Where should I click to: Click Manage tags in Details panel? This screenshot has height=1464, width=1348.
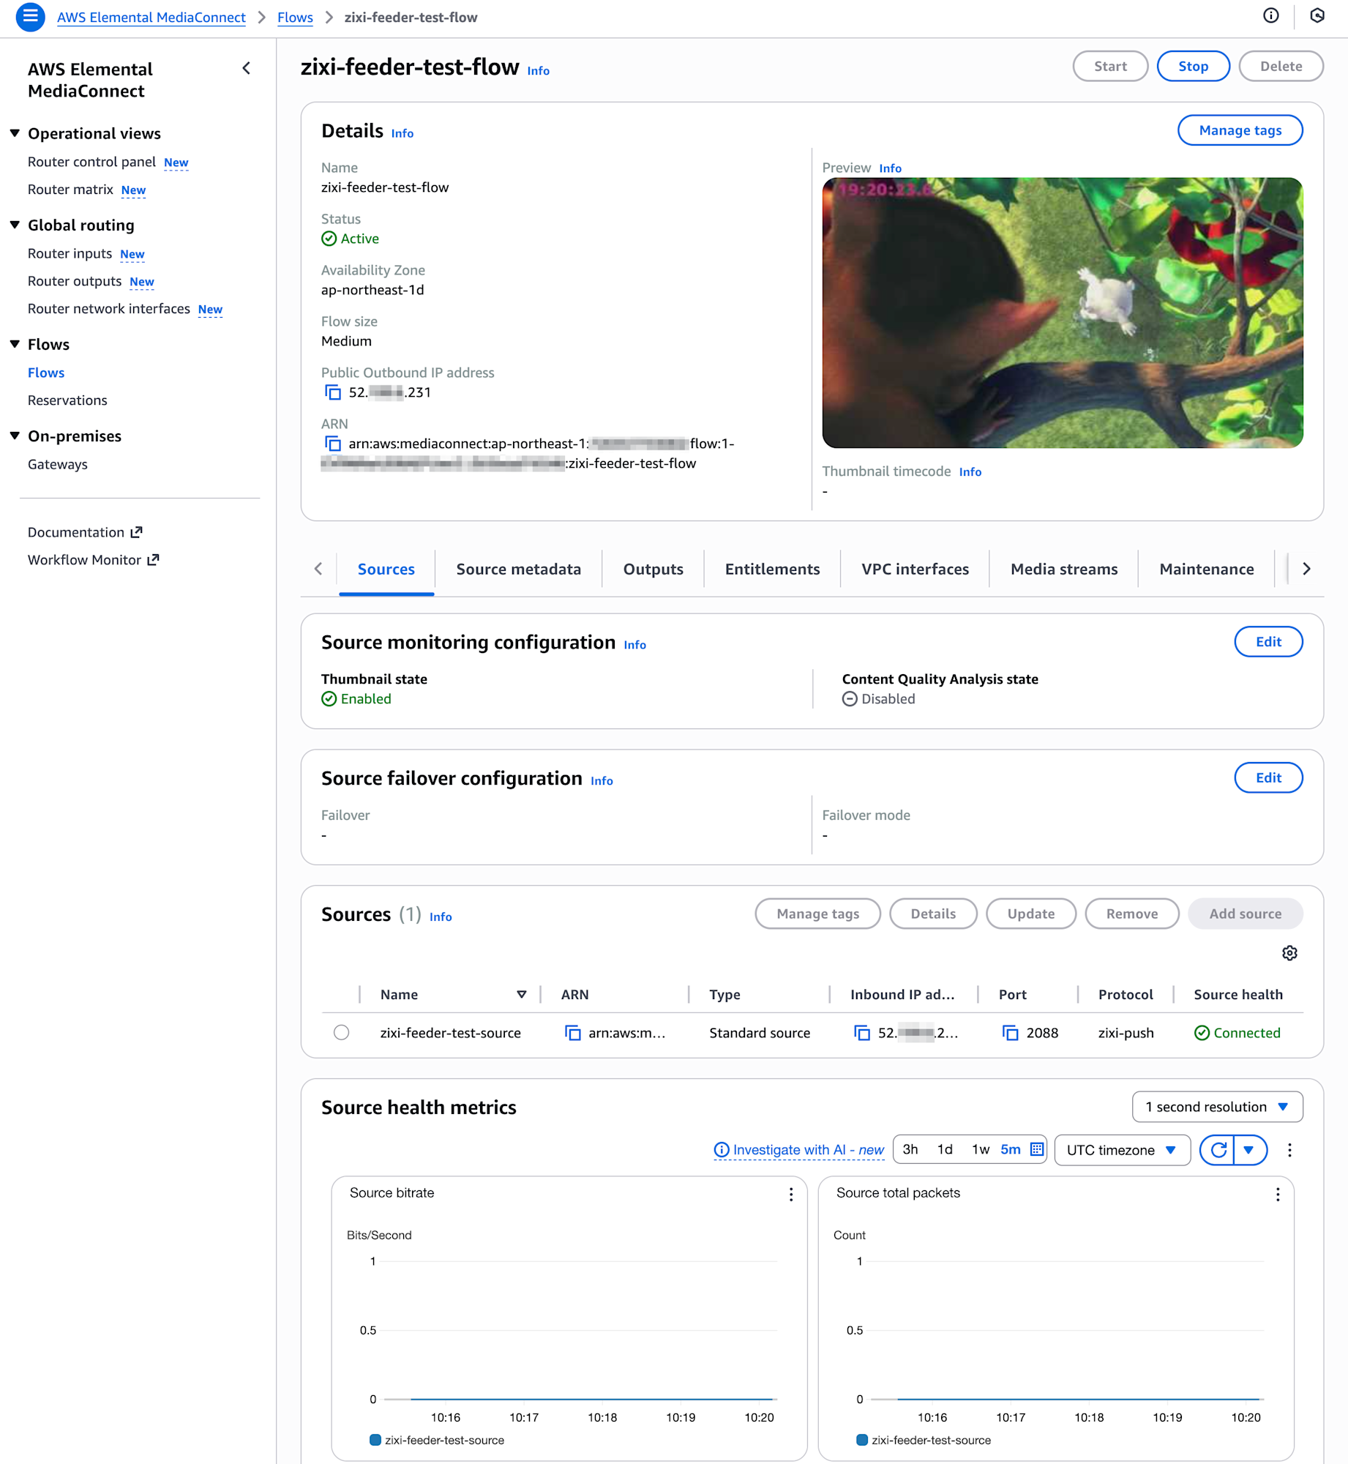coord(1240,130)
